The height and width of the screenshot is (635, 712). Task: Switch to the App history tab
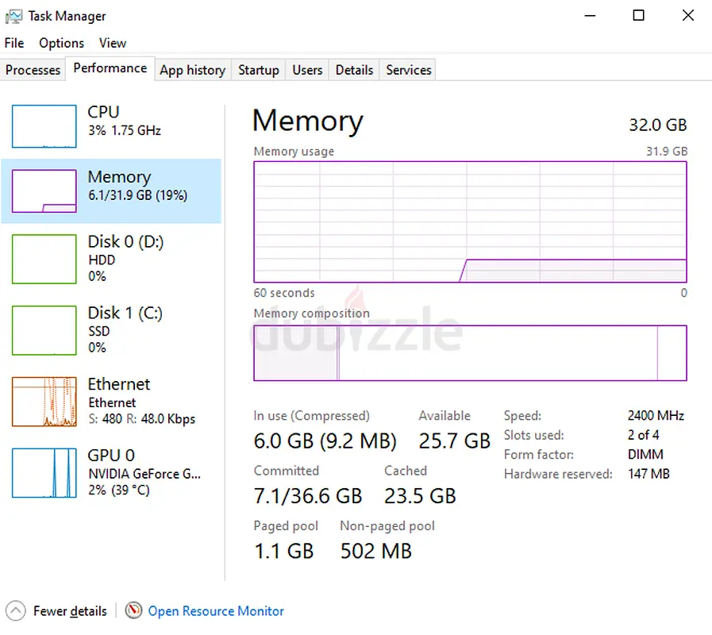coord(192,70)
